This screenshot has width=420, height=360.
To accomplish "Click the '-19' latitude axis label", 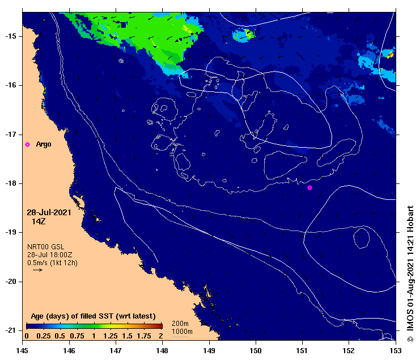I will (11, 232).
